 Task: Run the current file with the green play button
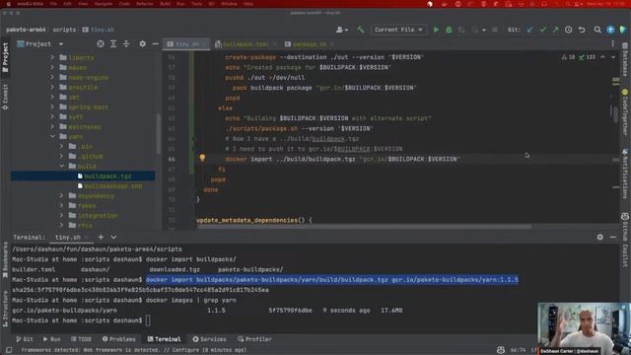(x=436, y=30)
